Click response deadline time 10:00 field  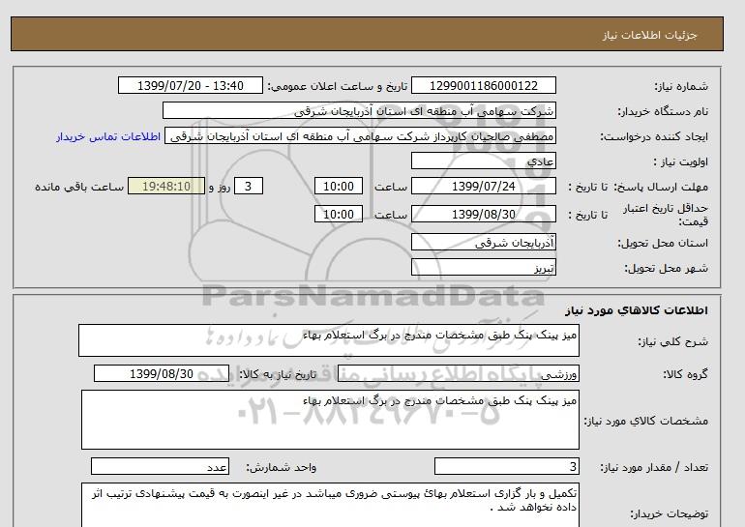[339, 186]
